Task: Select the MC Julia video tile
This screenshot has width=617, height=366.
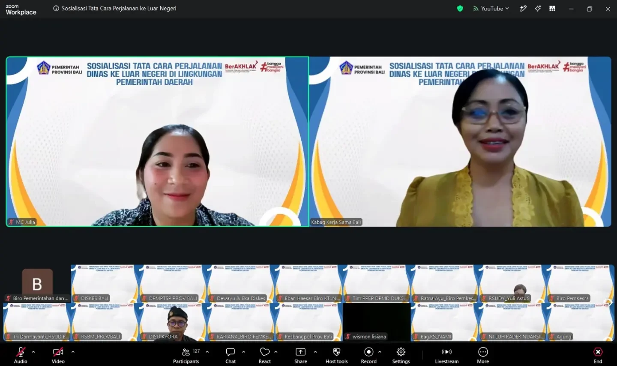Action: [157, 141]
